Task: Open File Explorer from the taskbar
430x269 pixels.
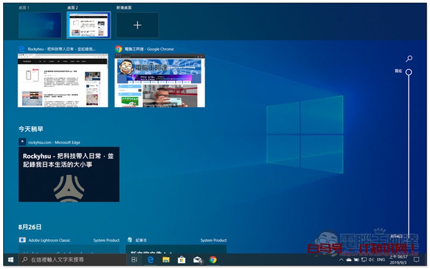Action: tap(167, 260)
